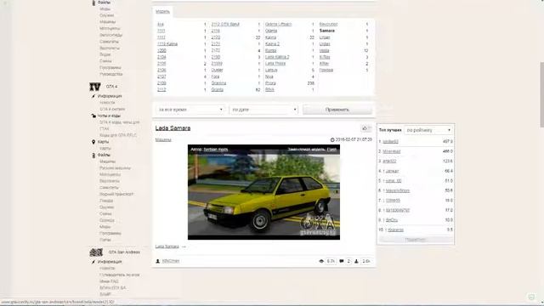
Task: Click the GTA San Andreas logo icon
Action: (96, 252)
